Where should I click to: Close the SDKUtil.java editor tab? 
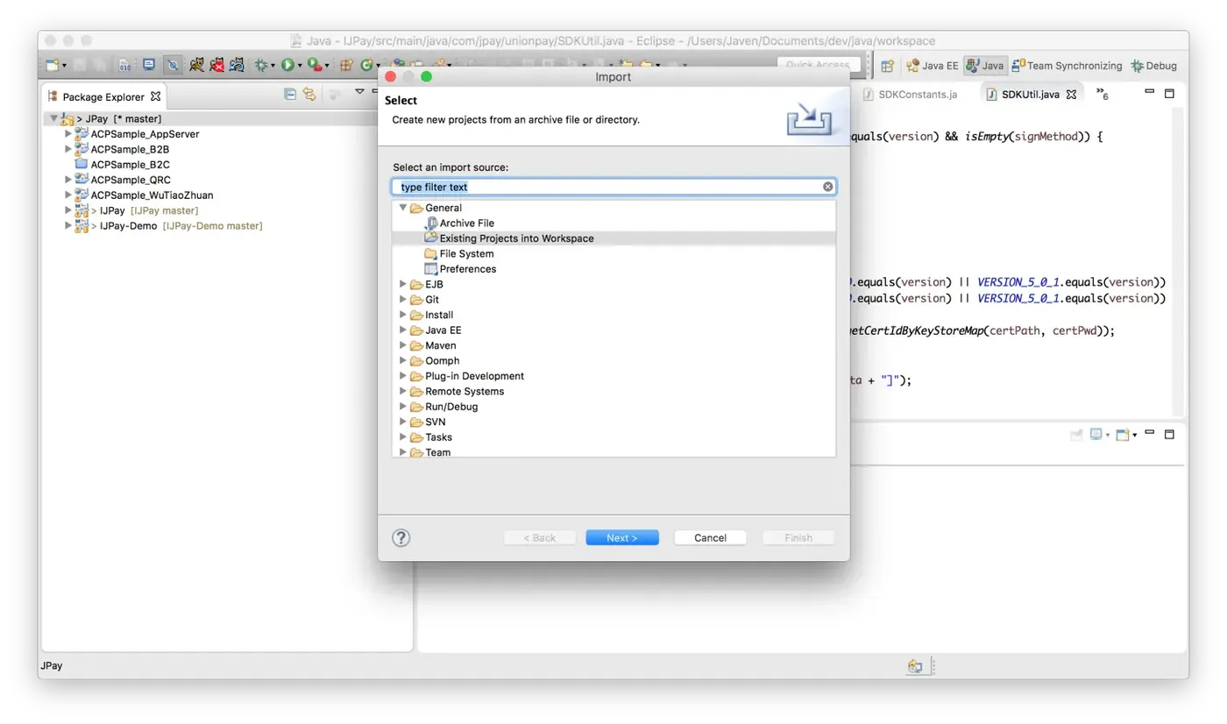coord(1071,94)
